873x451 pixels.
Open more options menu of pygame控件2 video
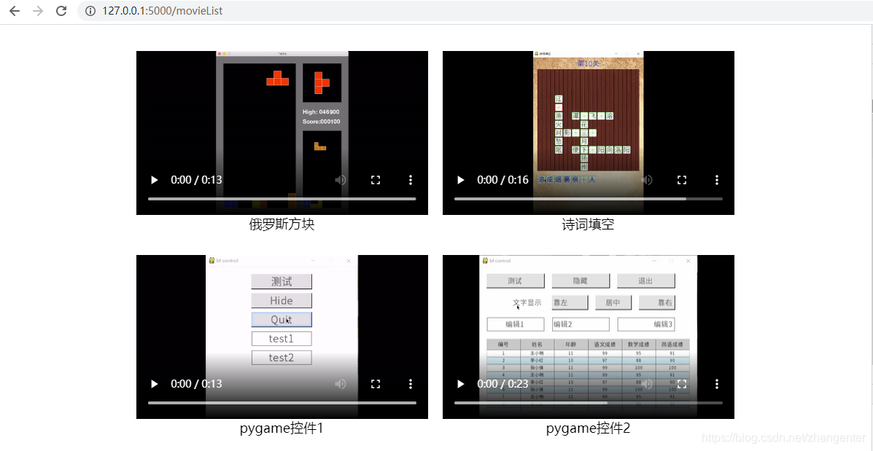716,384
